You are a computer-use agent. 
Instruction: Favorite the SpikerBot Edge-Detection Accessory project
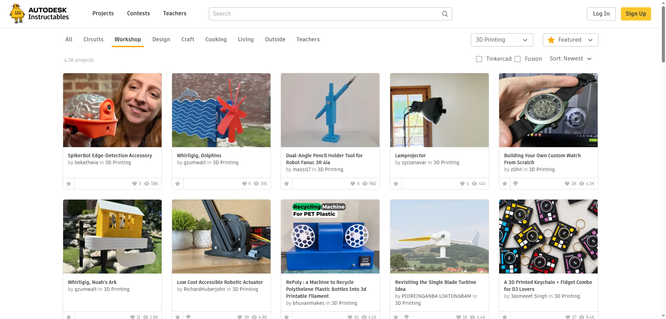tap(69, 184)
